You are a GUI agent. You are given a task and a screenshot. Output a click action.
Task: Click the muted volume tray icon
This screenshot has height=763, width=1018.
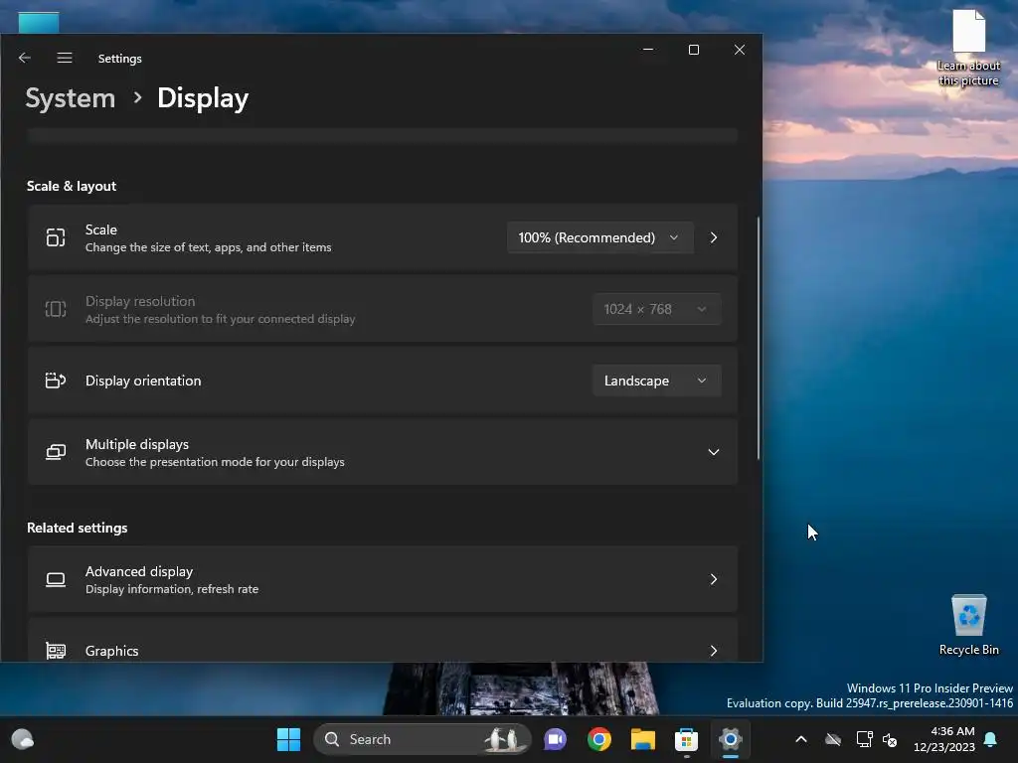point(890,739)
